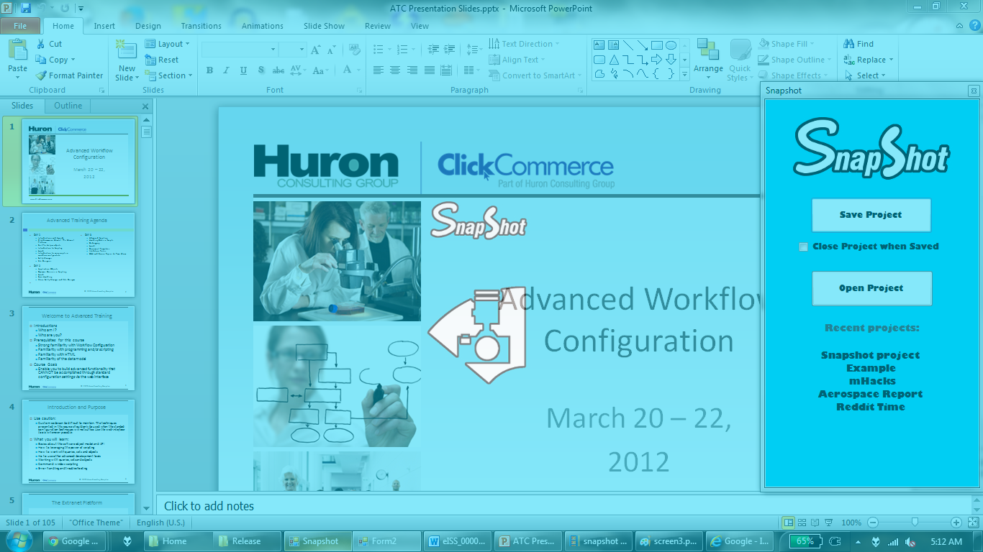Switch to the Outline pane tab
983x552 pixels.
tap(68, 106)
